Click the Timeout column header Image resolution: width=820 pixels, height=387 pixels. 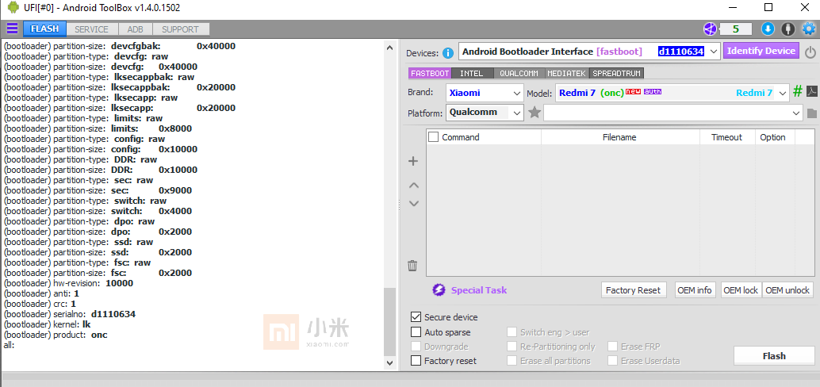tap(727, 137)
